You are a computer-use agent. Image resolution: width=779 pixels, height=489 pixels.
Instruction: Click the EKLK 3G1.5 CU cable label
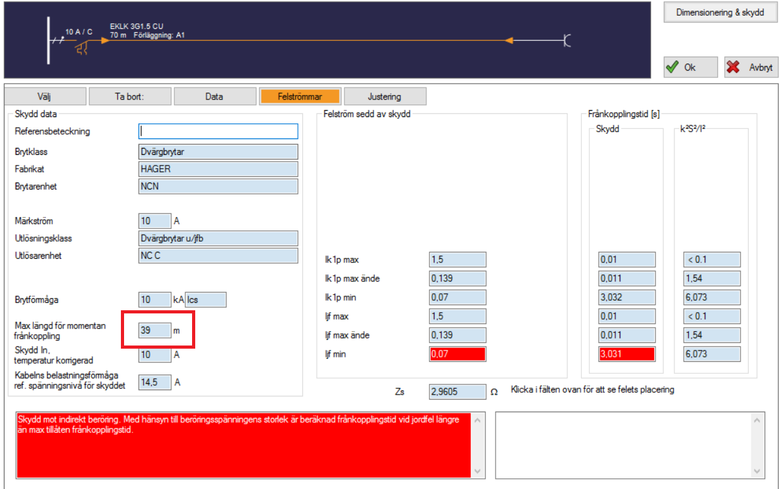pos(137,26)
